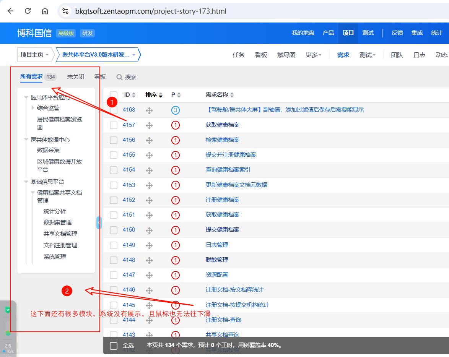Open the 更多 menu dropdown
The image size is (449, 357).
click(x=313, y=55)
